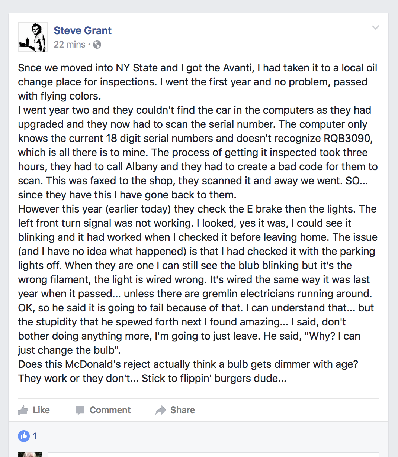Click the thumbs-up icon beside Like
The image size is (398, 457).
(x=23, y=410)
